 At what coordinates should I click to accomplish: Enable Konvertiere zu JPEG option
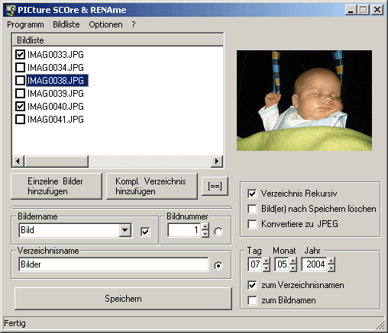pyautogui.click(x=252, y=224)
